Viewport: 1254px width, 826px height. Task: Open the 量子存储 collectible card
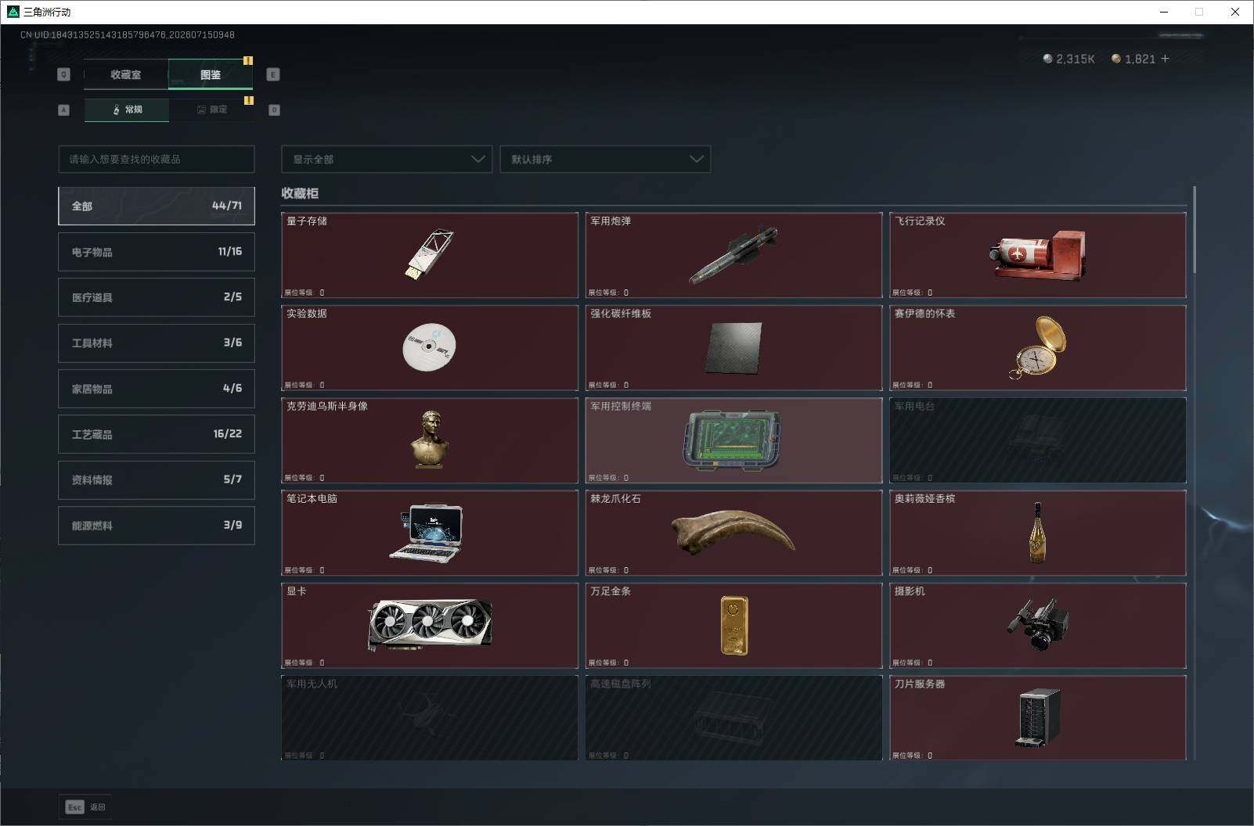tap(430, 255)
